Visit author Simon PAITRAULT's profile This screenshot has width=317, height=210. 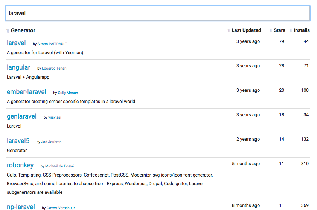52,44
